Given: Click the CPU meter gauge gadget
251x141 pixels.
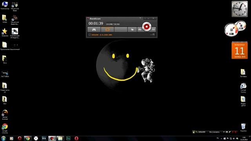Looking at the screenshot, I should tap(231, 30).
